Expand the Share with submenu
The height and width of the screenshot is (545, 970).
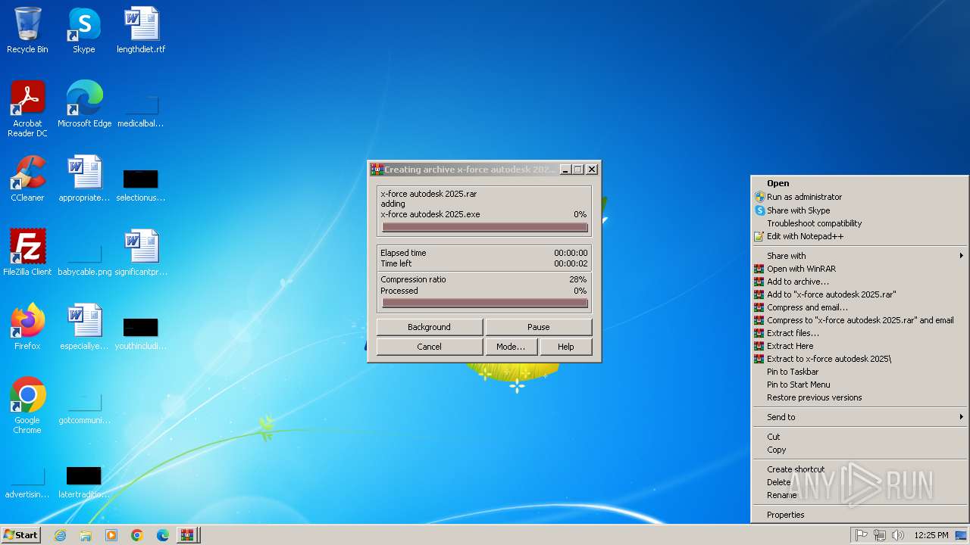click(859, 256)
